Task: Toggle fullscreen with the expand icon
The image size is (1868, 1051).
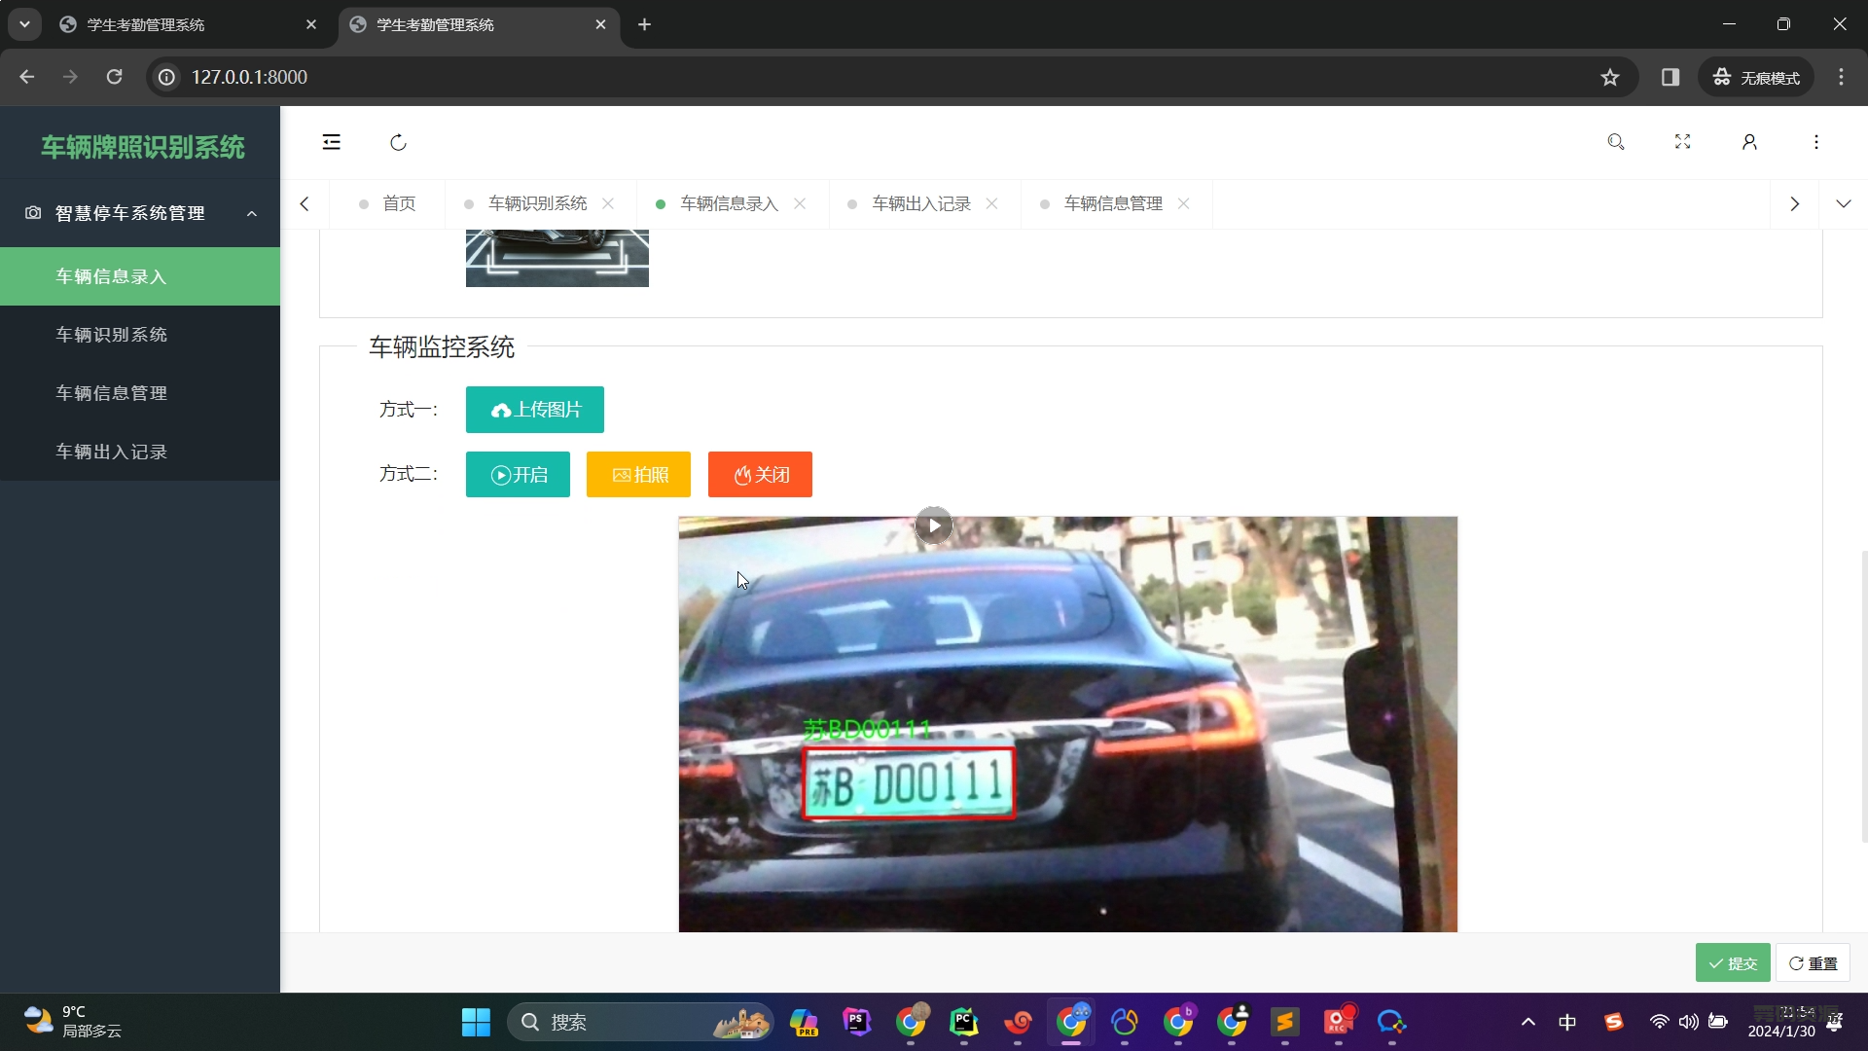Action: [x=1682, y=142]
